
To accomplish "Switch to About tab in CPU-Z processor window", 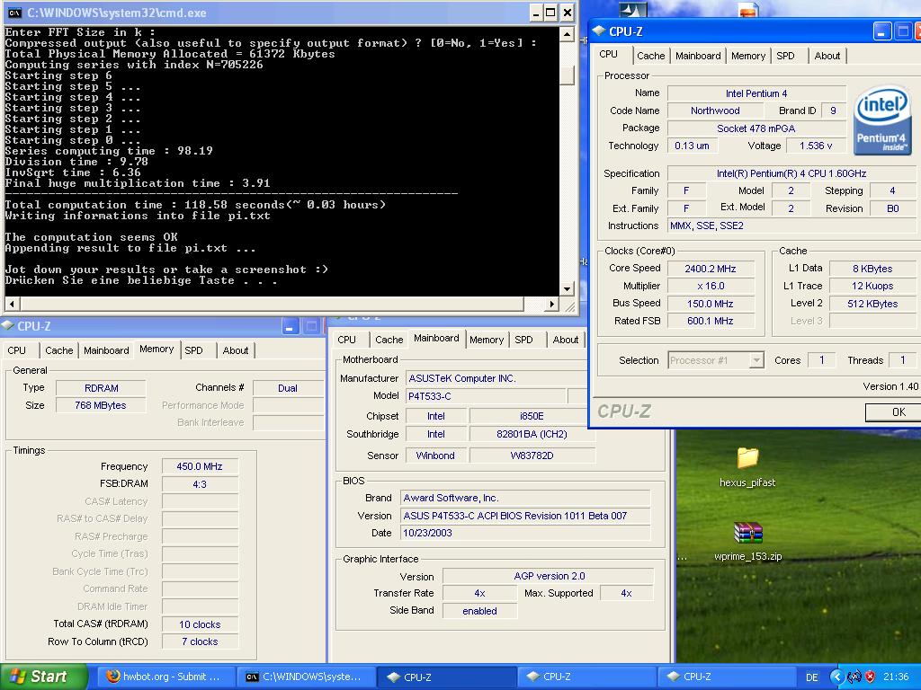I will point(827,56).
